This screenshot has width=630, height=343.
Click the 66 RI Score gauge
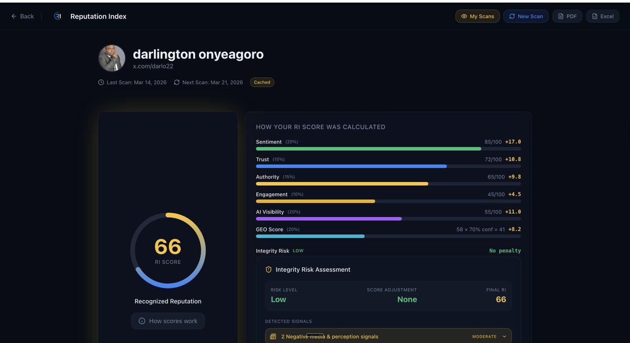pos(168,251)
